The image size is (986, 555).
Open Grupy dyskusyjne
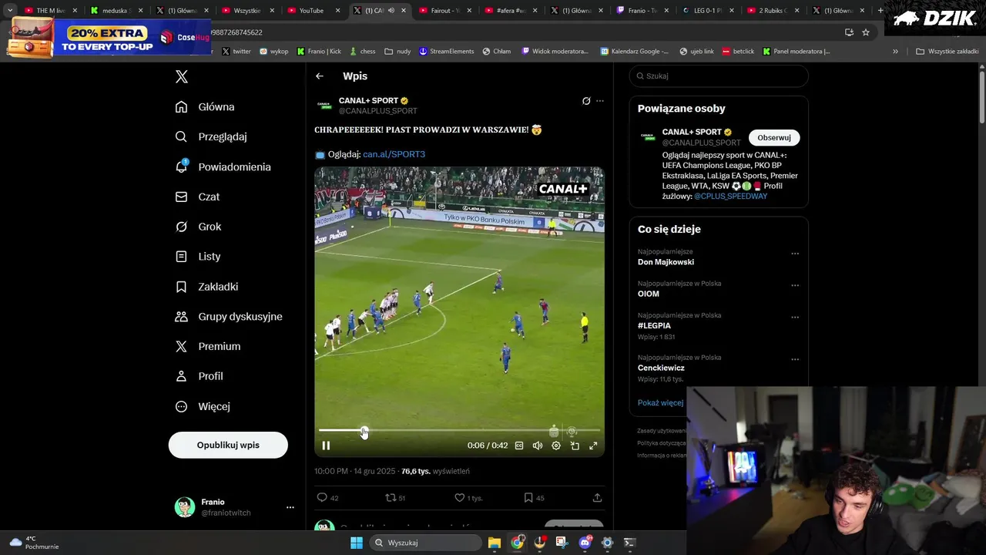(229, 317)
